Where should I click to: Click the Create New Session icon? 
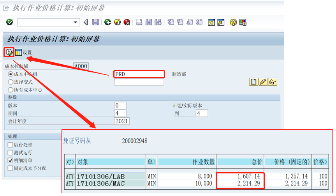[x=211, y=22]
